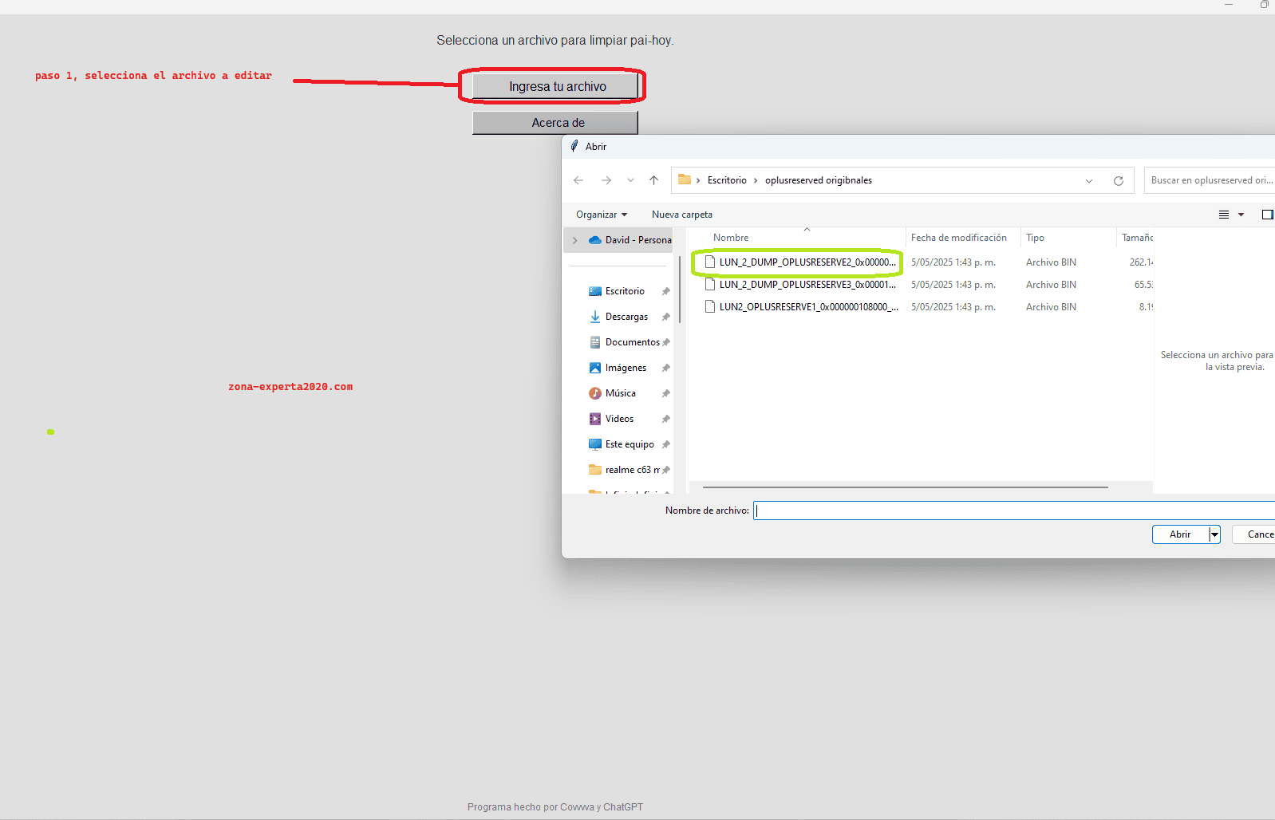Select Nueva carpeta in toolbar
The image size is (1275, 820).
click(x=682, y=215)
